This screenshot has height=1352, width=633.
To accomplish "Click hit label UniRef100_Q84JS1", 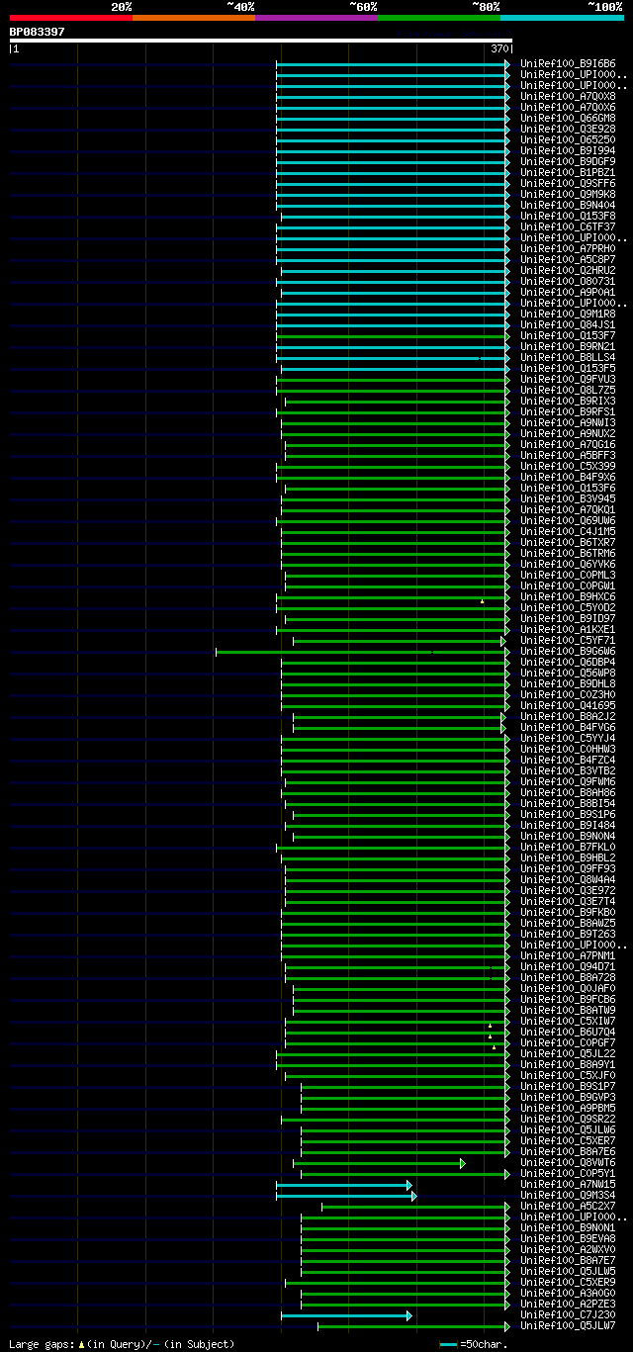I will (x=568, y=325).
